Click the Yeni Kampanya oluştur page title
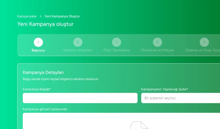 (45, 24)
